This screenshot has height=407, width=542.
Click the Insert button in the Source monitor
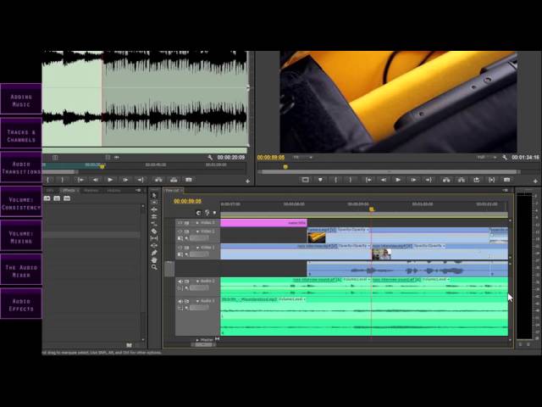coord(158,180)
